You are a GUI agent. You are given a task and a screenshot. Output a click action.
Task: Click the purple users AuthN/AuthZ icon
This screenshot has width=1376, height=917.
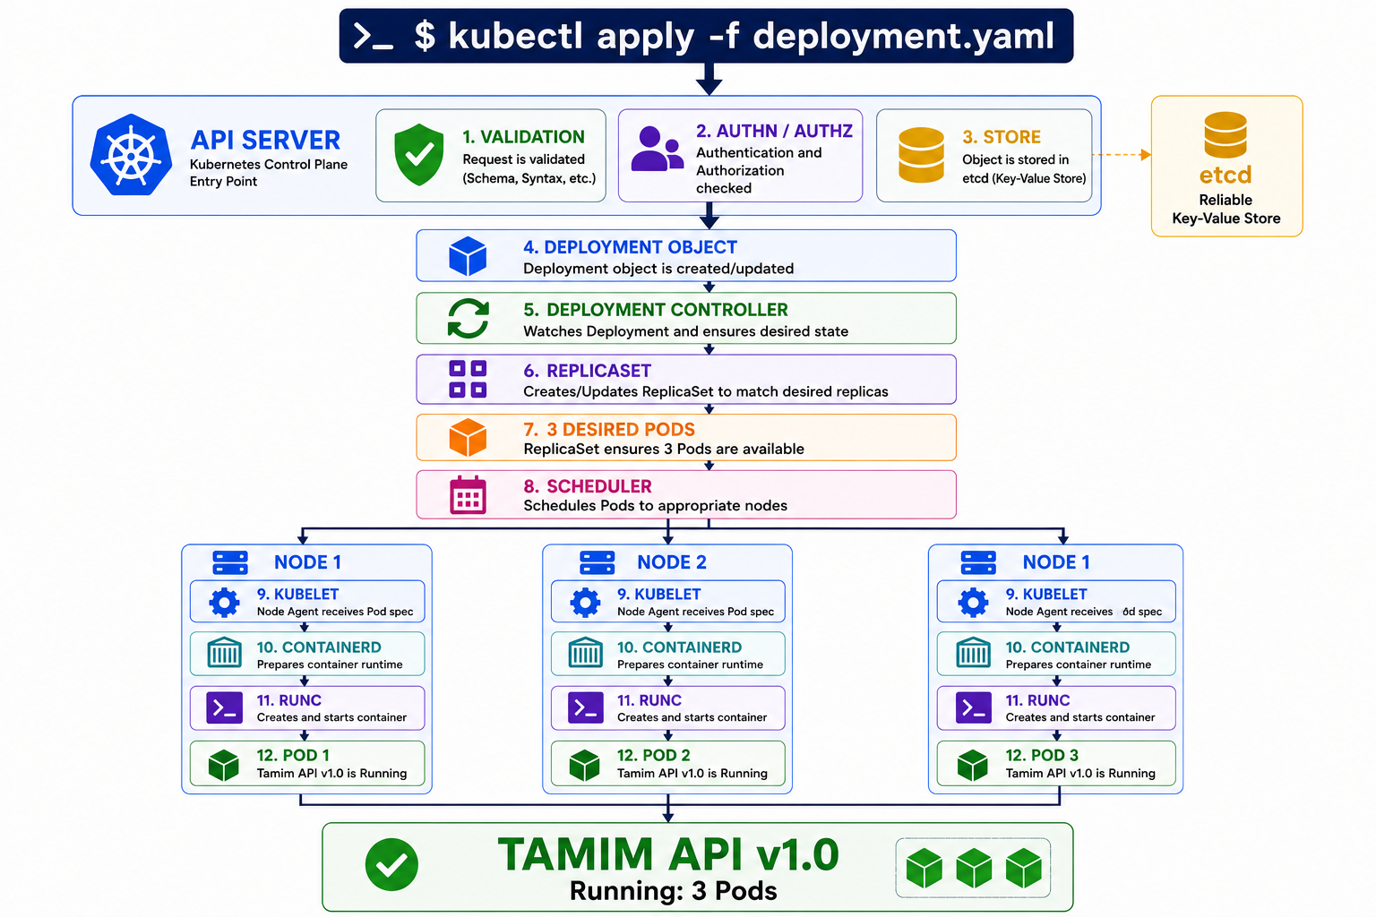click(658, 149)
